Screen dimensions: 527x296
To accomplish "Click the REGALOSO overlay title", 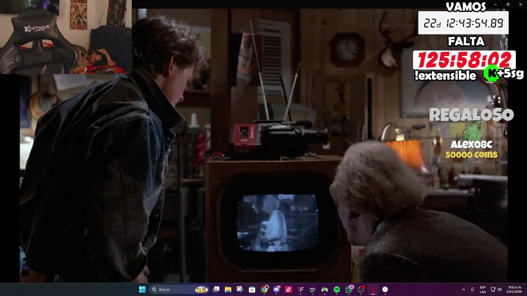I will [471, 115].
